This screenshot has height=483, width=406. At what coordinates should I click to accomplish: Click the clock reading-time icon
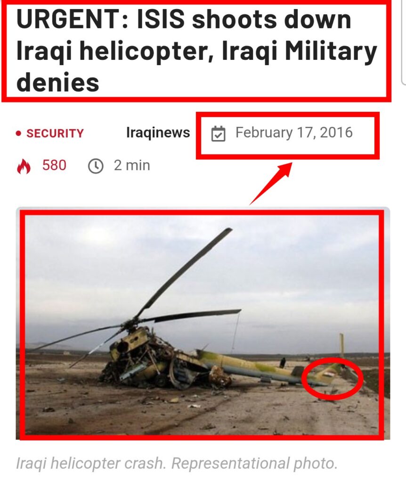pos(96,166)
